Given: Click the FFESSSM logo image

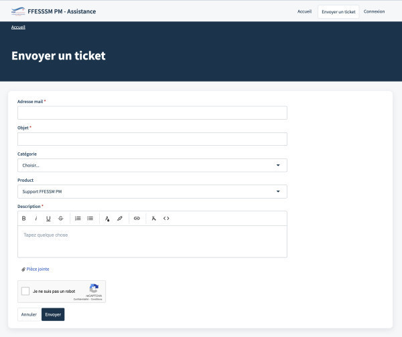Looking at the screenshot, I should click(18, 11).
